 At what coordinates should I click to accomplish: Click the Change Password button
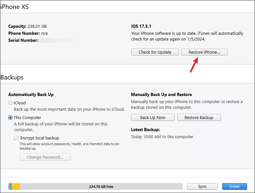(x=45, y=157)
